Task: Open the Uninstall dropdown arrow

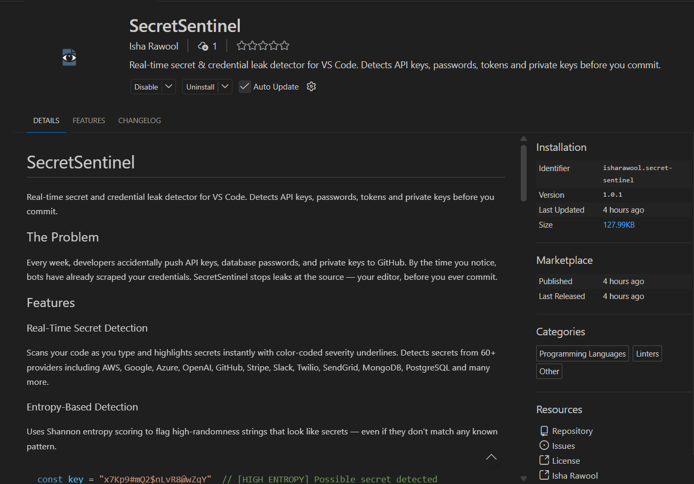Action: 225,86
